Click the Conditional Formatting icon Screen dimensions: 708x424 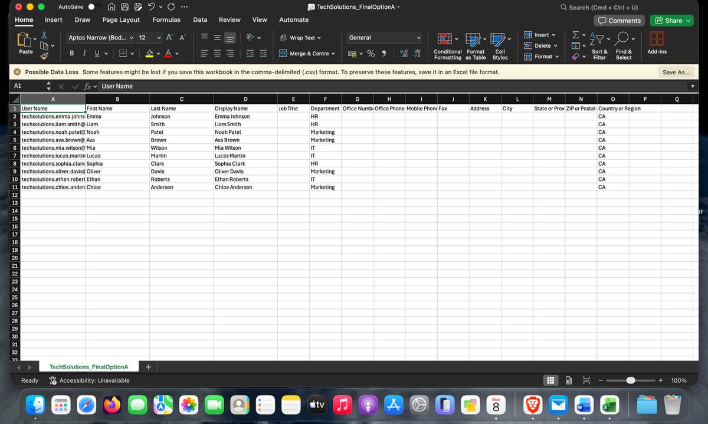pos(444,40)
